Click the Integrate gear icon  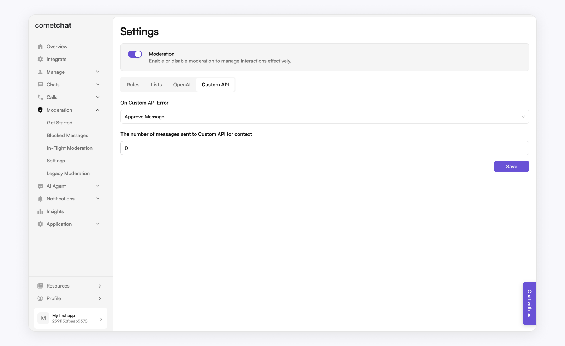click(x=40, y=59)
